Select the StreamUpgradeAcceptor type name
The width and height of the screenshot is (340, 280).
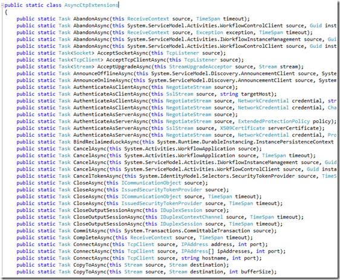(x=201, y=67)
